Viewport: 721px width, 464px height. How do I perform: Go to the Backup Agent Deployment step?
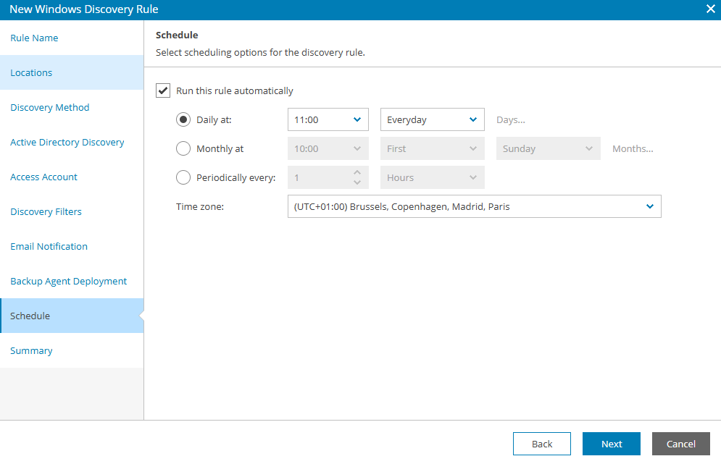(72, 281)
